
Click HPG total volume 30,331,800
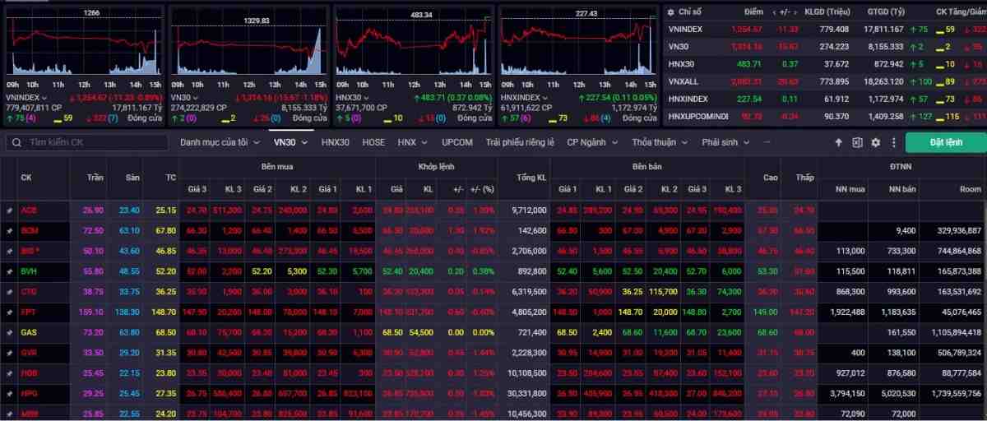pos(526,393)
